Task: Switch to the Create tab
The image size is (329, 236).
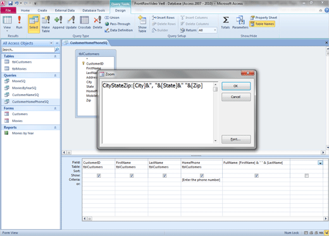Action: click(x=42, y=10)
